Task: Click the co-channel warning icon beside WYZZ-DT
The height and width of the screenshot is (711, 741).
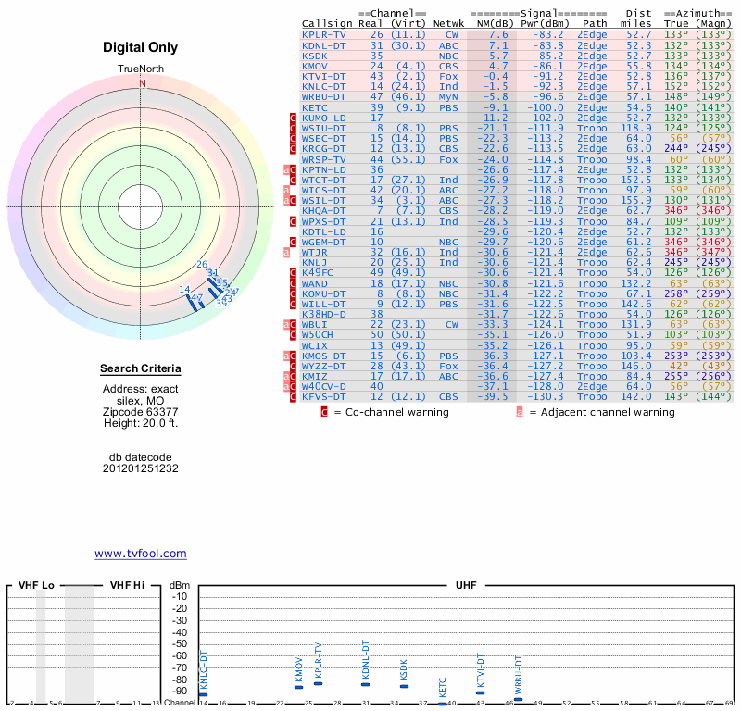Action: (293, 366)
